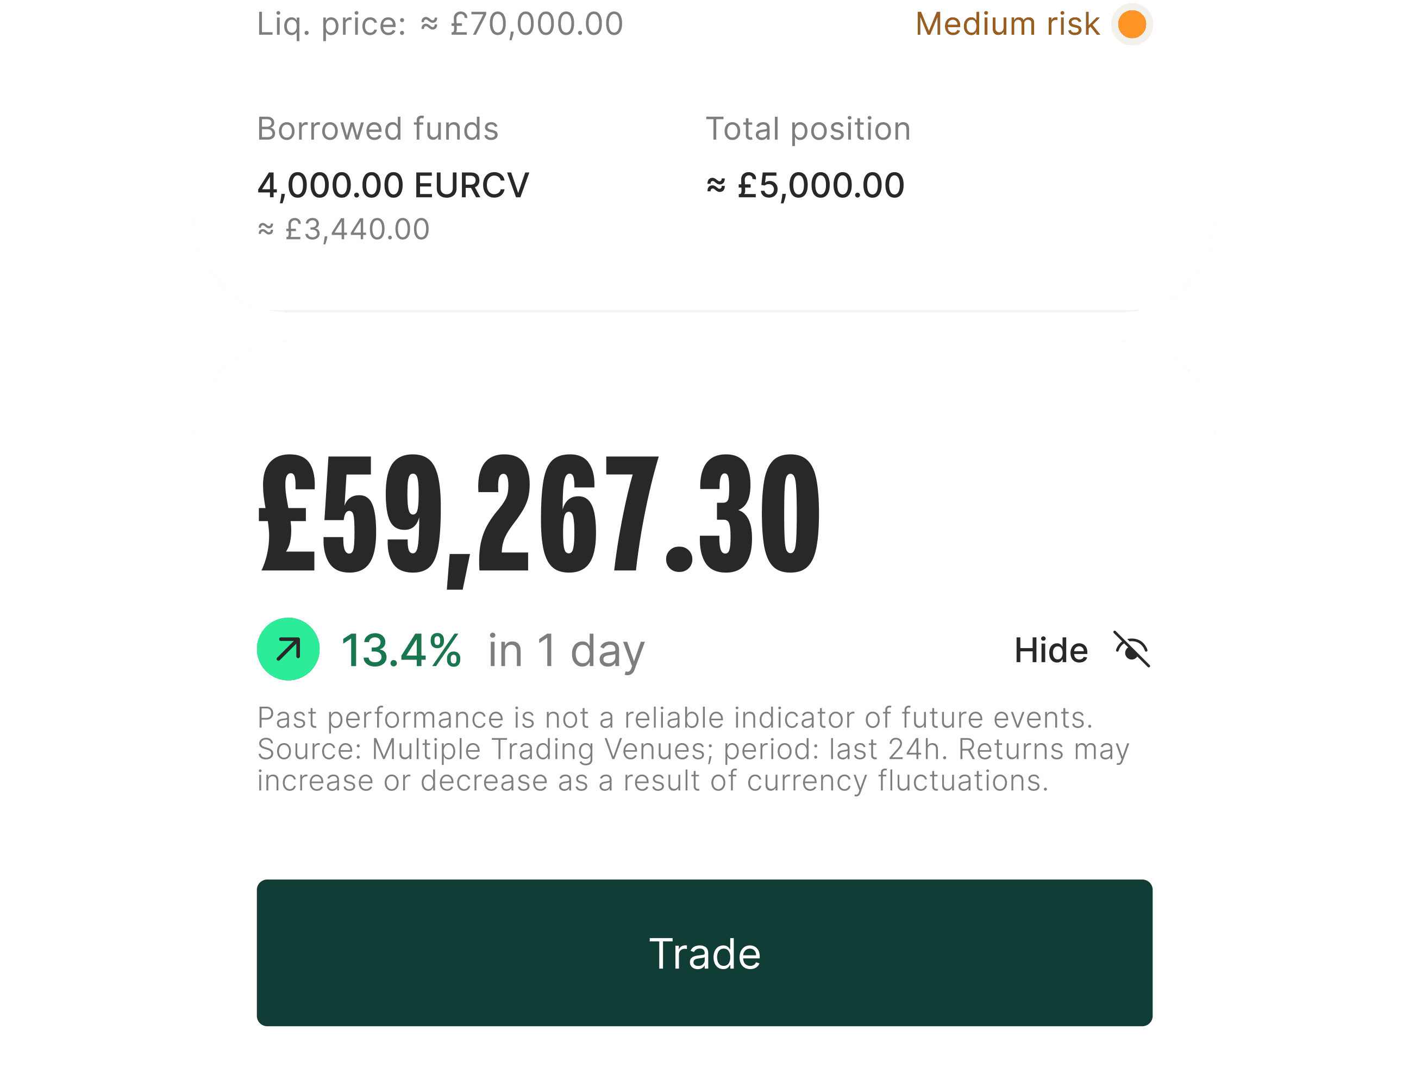Image resolution: width=1409 pixels, height=1081 pixels.
Task: Click the orange risk indicator dot
Action: [1131, 24]
